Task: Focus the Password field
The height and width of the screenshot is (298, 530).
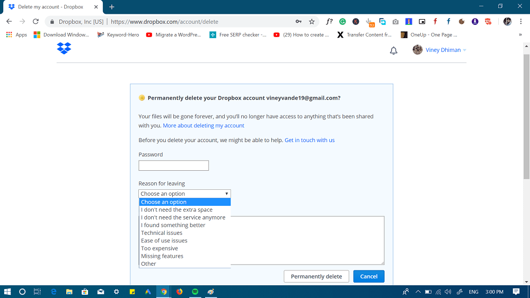Action: pos(173,165)
